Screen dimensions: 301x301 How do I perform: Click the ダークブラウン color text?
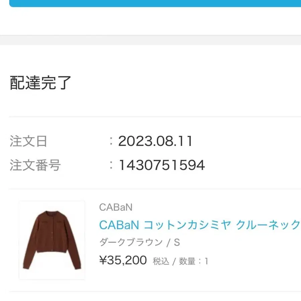pyautogui.click(x=131, y=242)
